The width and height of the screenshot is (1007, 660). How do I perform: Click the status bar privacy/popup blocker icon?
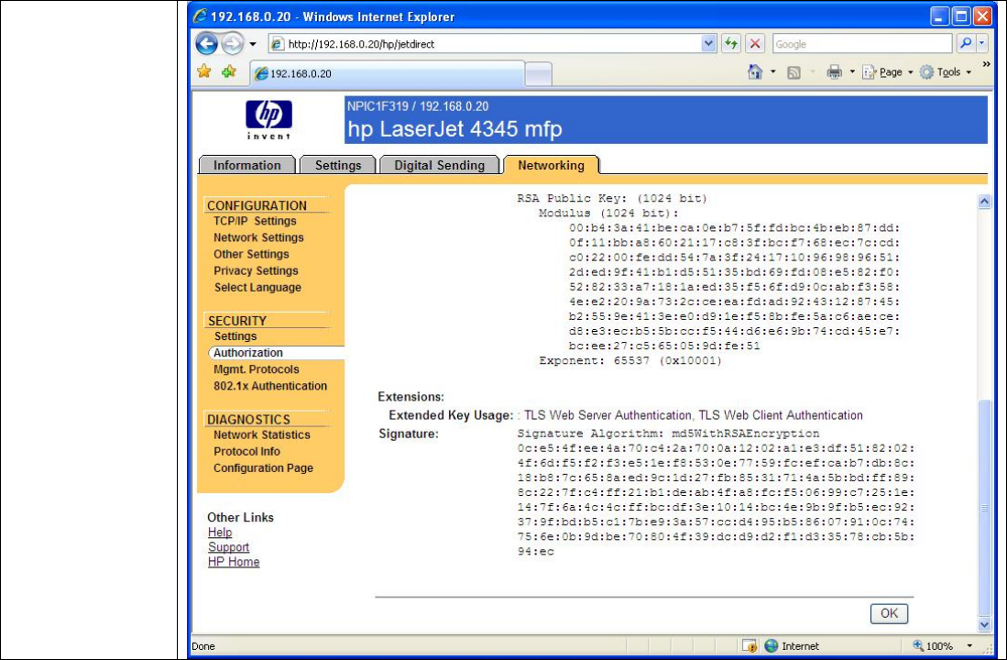click(x=750, y=646)
